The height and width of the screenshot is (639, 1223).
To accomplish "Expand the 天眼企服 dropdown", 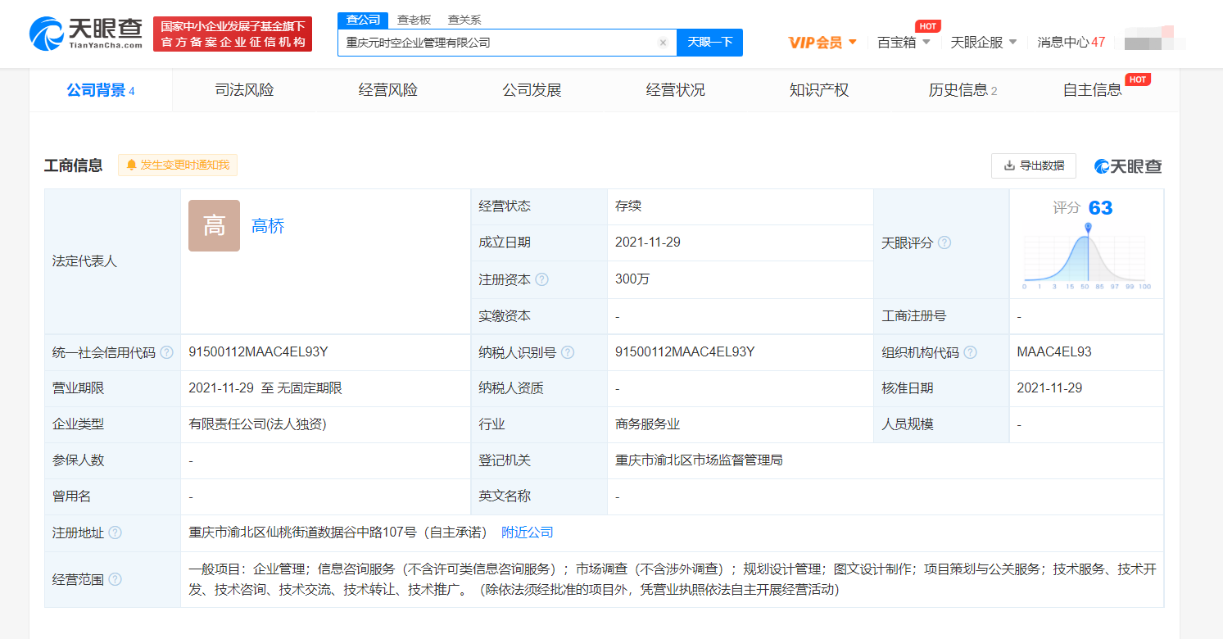I will (x=983, y=42).
